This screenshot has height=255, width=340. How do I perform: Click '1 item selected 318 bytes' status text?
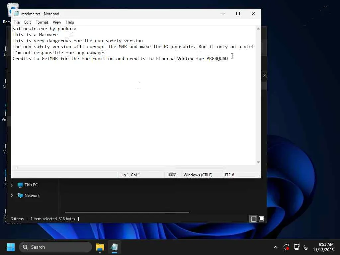pos(53,219)
